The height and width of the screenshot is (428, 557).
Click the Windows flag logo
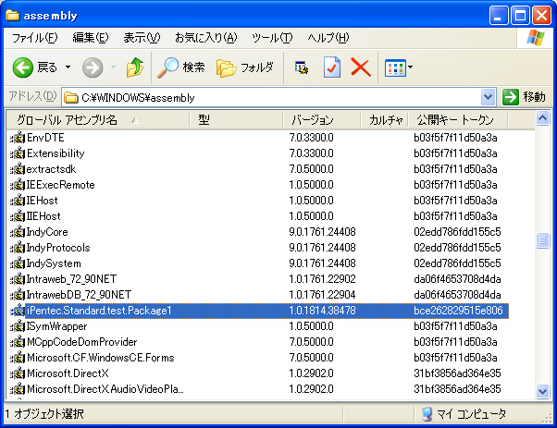[536, 38]
